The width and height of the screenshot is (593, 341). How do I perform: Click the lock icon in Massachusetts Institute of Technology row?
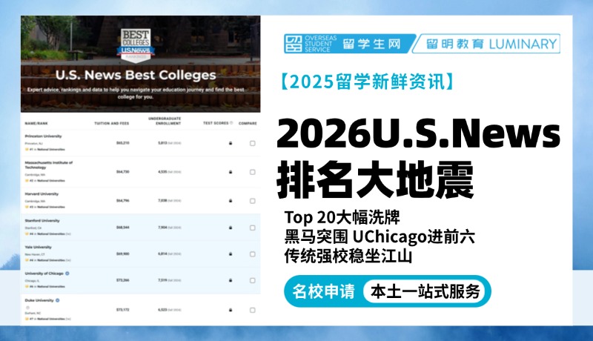click(231, 172)
